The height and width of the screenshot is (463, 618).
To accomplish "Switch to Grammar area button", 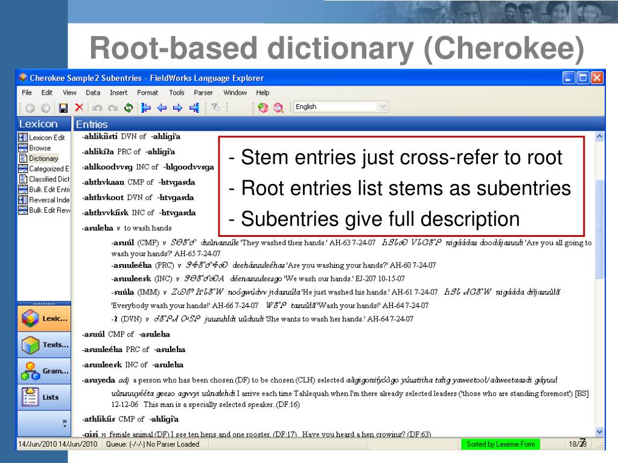I will tap(44, 371).
